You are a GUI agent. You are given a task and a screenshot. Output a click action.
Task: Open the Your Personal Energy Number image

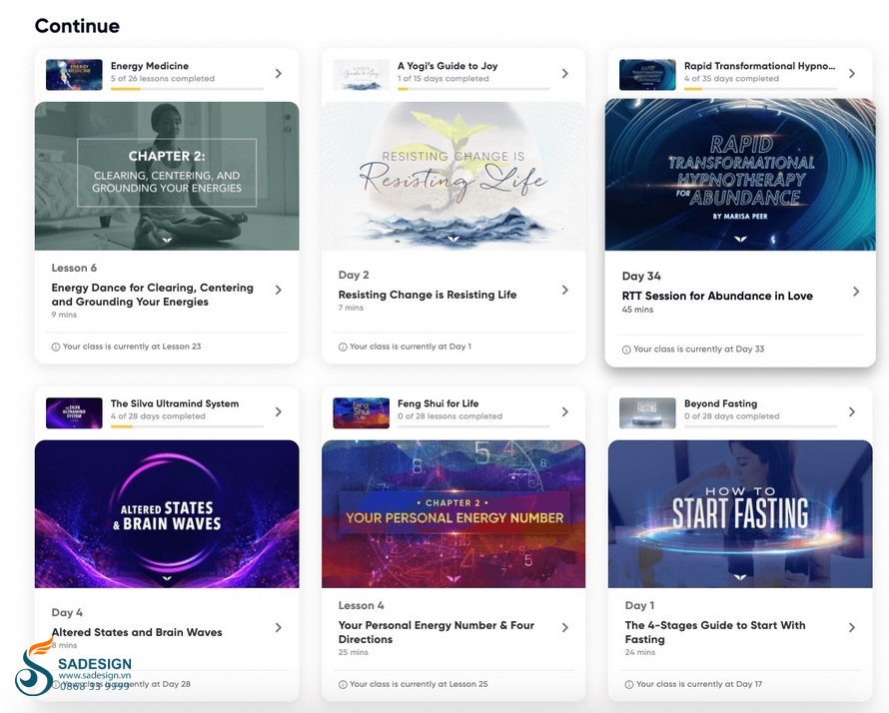(x=453, y=514)
